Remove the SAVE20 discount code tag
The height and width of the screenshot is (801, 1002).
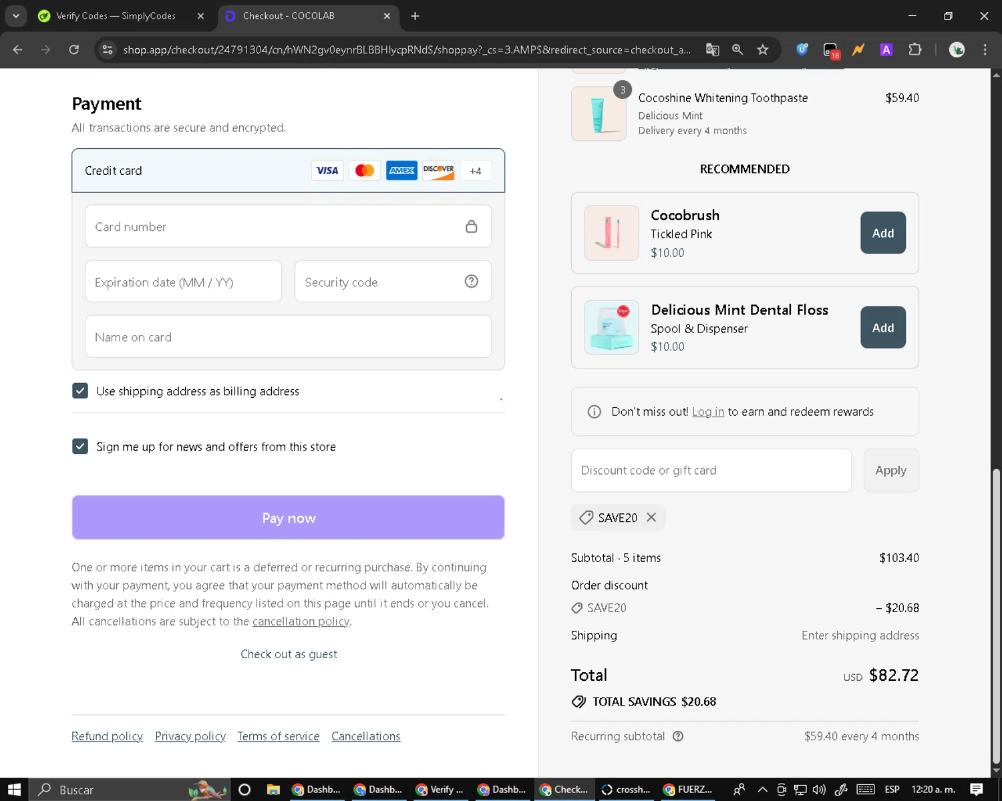point(651,517)
